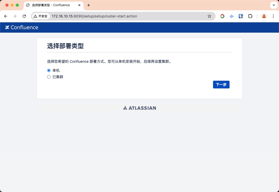This screenshot has height=192, width=279.
Task: Bookmark this page with the star icon
Action: coord(209,16)
